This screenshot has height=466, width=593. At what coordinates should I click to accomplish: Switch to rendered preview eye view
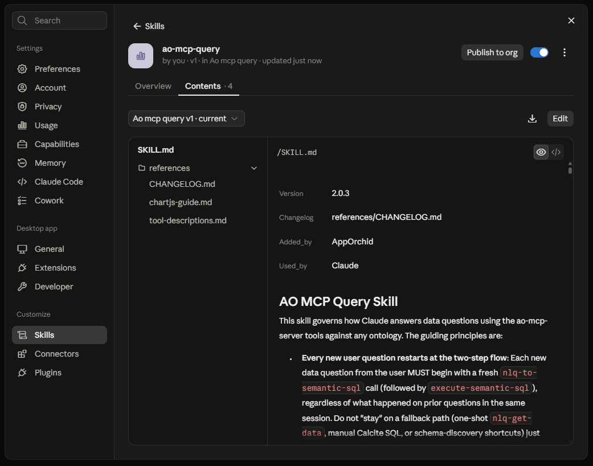tap(541, 152)
